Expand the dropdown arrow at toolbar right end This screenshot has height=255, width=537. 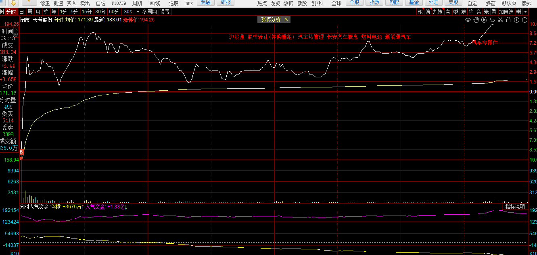click(526, 12)
